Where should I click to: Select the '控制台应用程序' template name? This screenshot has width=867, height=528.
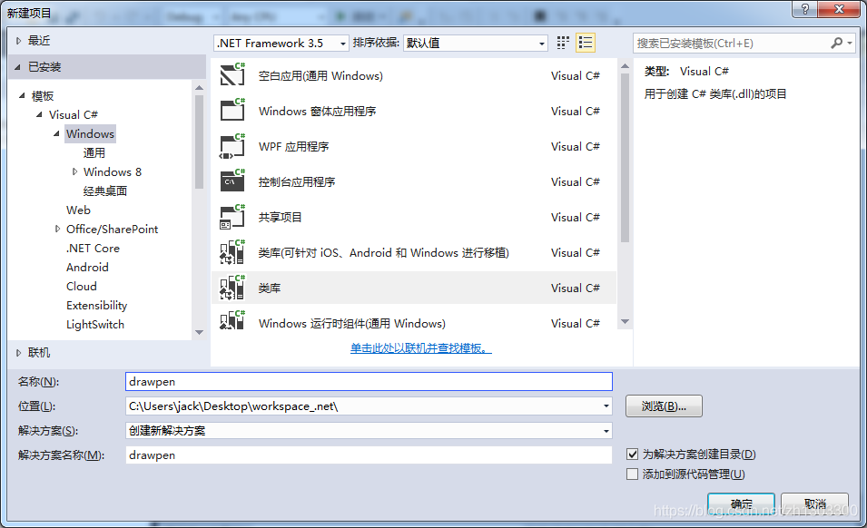point(296,181)
